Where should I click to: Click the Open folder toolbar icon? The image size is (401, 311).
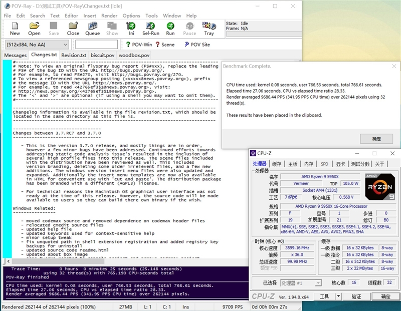34,26
